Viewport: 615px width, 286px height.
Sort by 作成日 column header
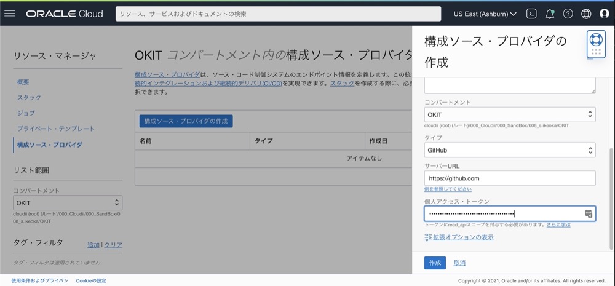coord(378,141)
